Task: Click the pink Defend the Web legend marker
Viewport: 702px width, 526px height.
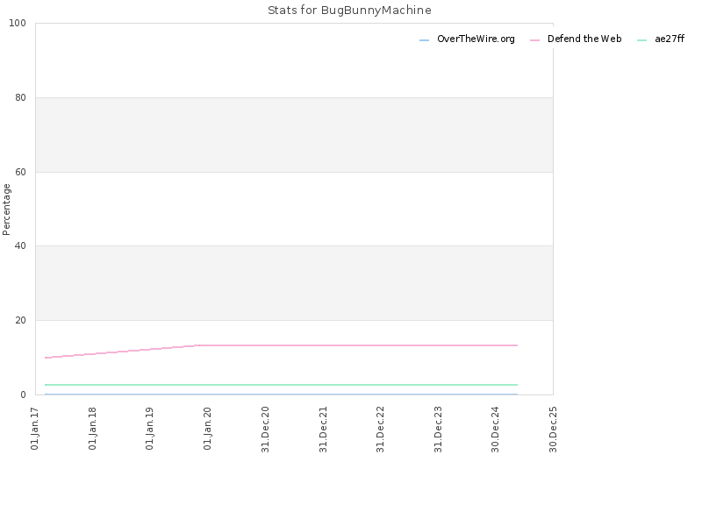Action: tap(534, 40)
